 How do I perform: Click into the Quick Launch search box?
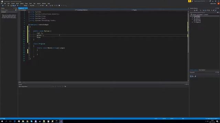click(x=201, y=1)
